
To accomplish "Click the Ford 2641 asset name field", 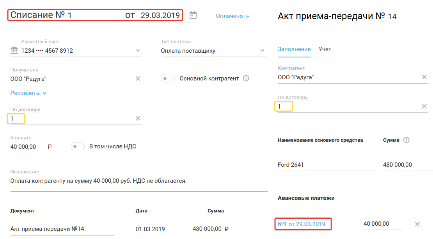I will 328,165.
